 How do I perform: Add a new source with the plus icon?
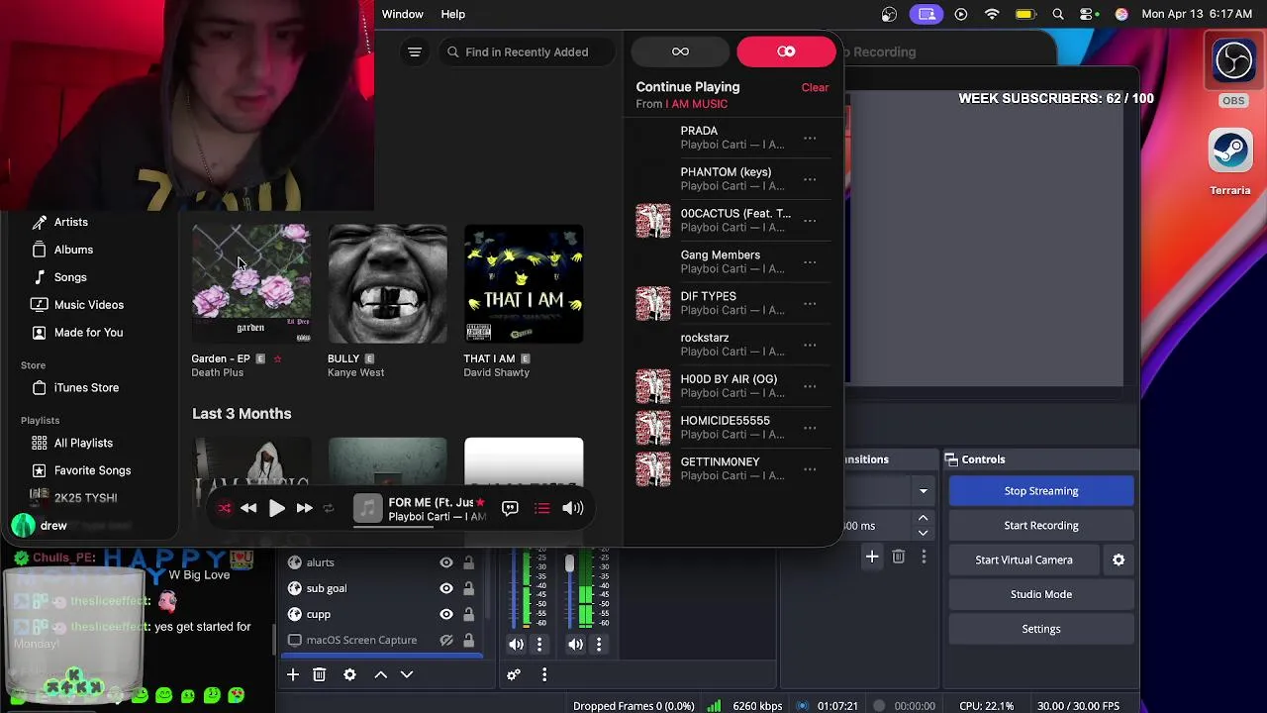(293, 674)
